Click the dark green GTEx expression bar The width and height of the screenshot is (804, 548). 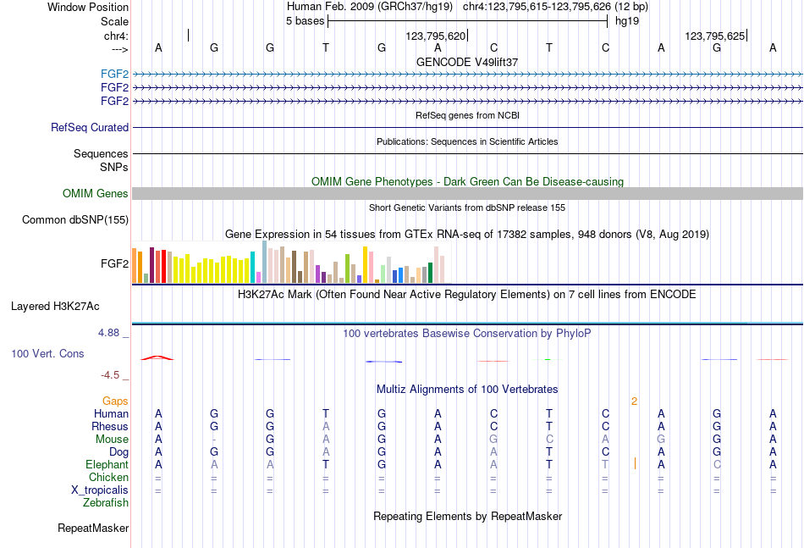[x=430, y=273]
